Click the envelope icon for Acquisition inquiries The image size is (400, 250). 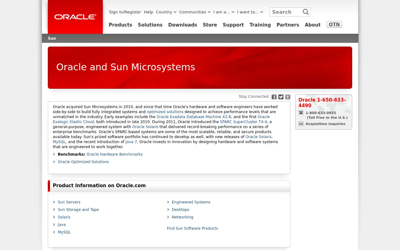[301, 124]
